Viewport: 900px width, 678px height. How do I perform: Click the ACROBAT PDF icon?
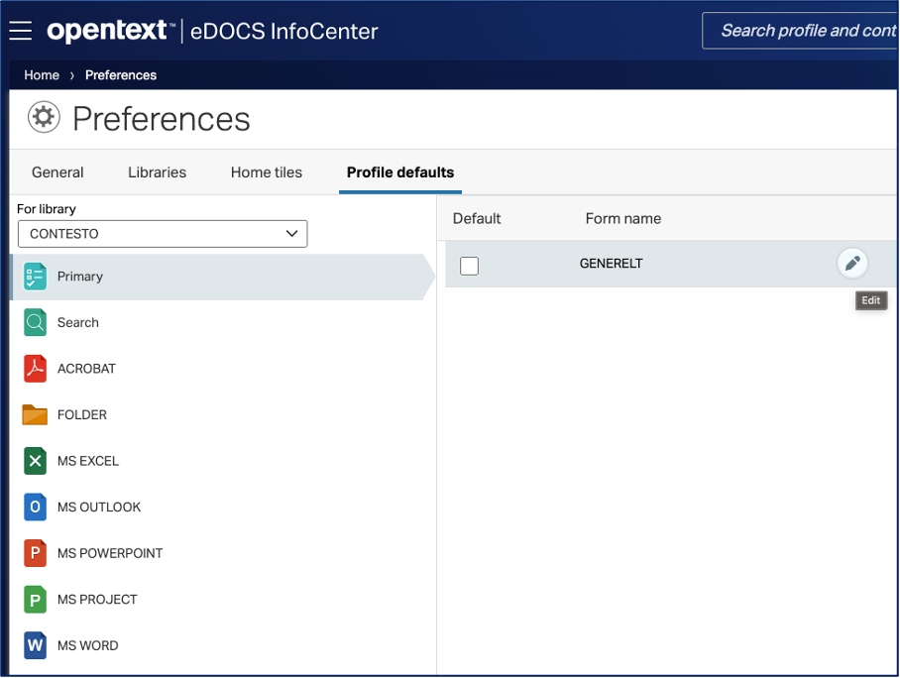pos(35,369)
